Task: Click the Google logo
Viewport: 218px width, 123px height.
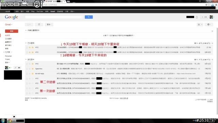Action: tap(11, 17)
